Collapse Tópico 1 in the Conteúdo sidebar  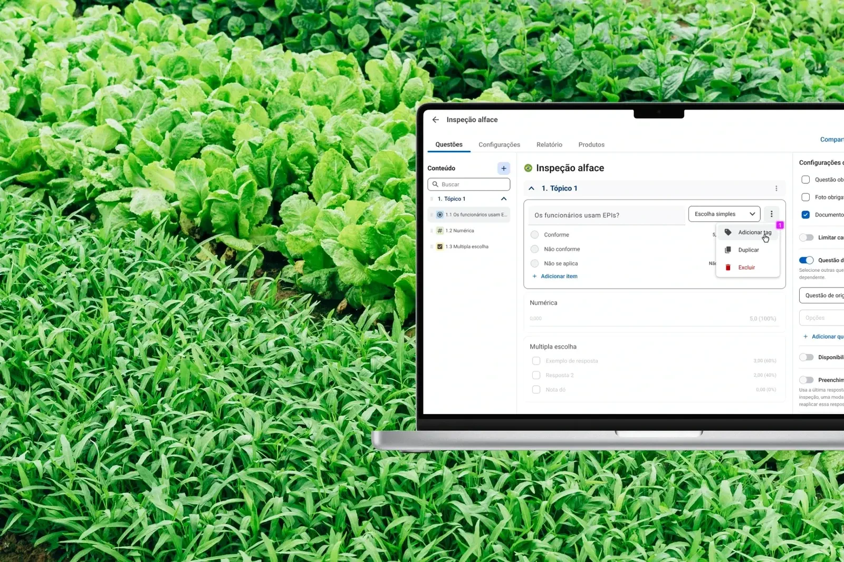[503, 199]
